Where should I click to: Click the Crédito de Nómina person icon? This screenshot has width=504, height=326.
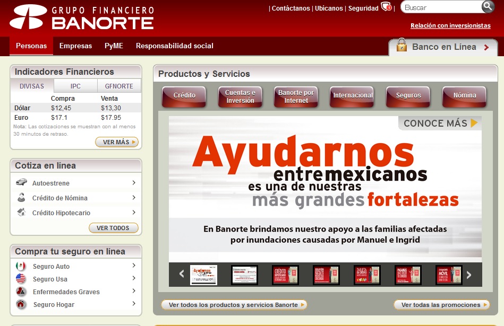22,197
